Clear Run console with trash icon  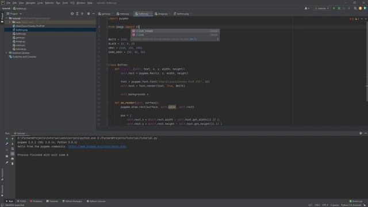point(13,163)
